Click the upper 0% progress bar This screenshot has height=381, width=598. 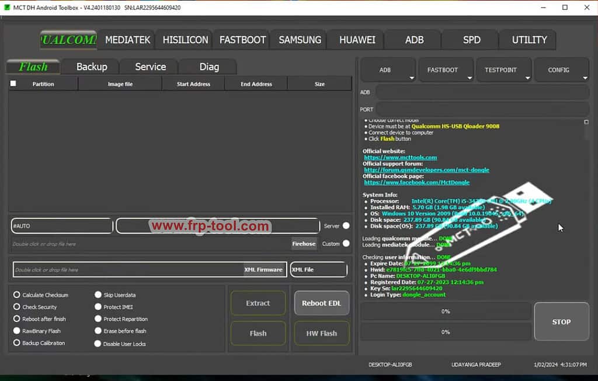tap(446, 311)
